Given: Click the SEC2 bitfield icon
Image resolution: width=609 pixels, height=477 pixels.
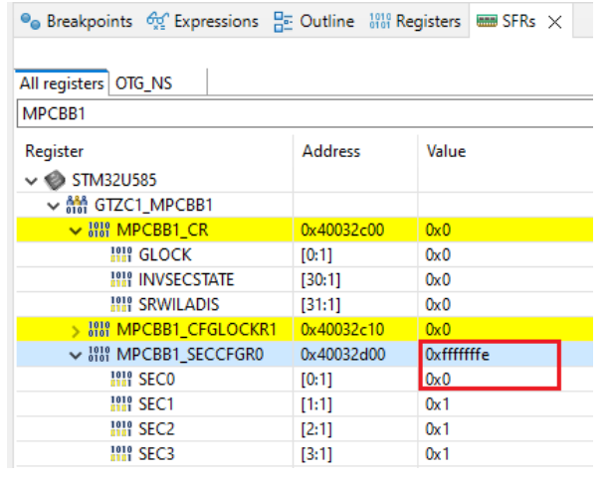Looking at the screenshot, I should [x=121, y=428].
